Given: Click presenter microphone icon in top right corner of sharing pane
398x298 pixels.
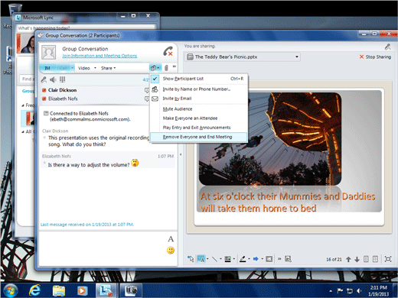Looking at the screenshot, I should (387, 47).
